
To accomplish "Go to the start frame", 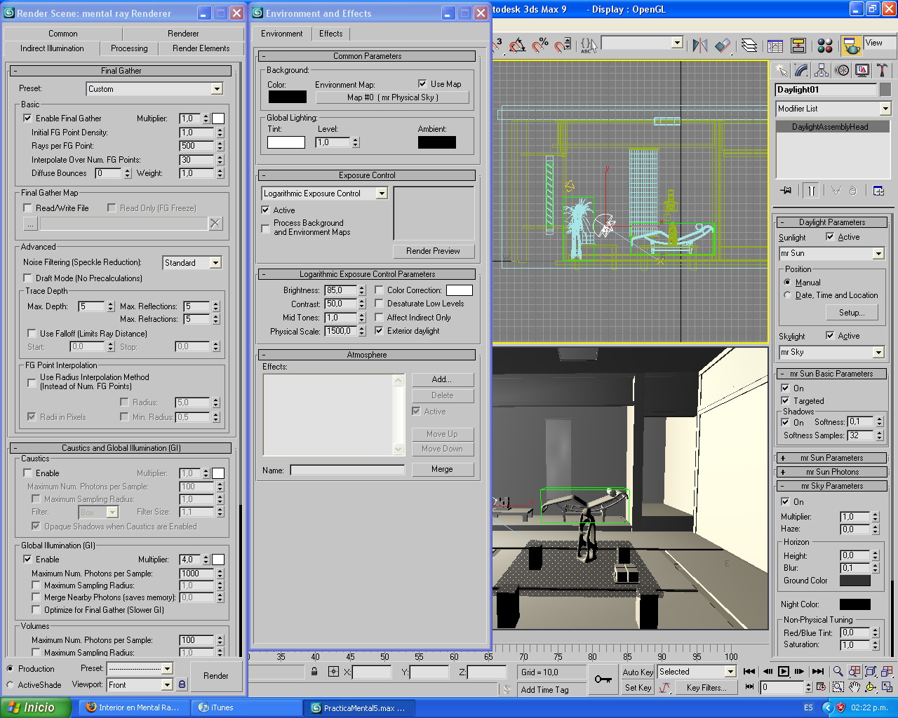I will [749, 672].
